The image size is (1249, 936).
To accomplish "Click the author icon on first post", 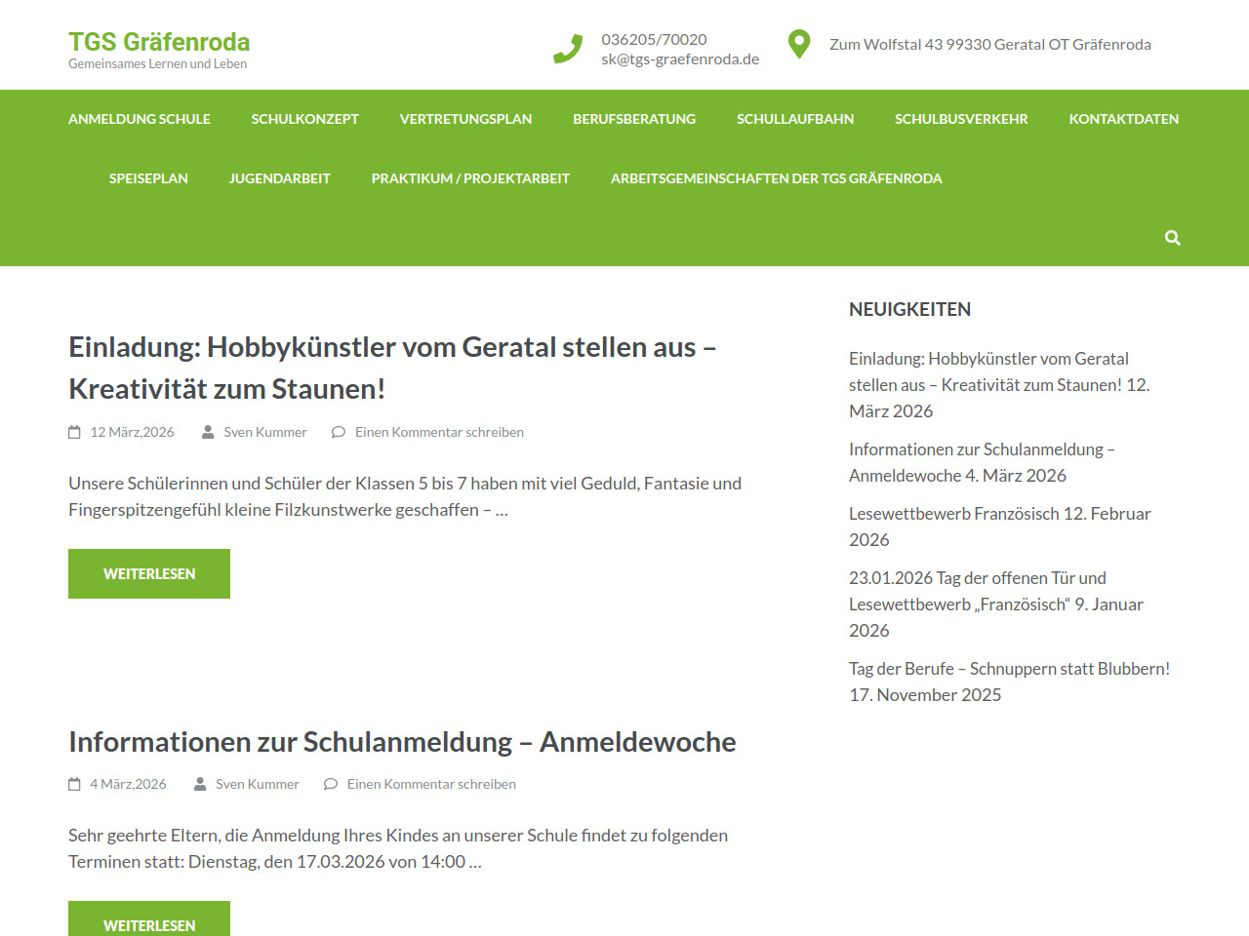I will click(208, 432).
